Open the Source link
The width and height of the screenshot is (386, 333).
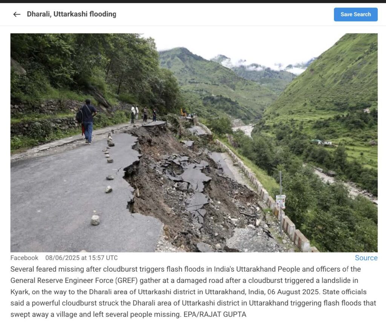(366, 257)
